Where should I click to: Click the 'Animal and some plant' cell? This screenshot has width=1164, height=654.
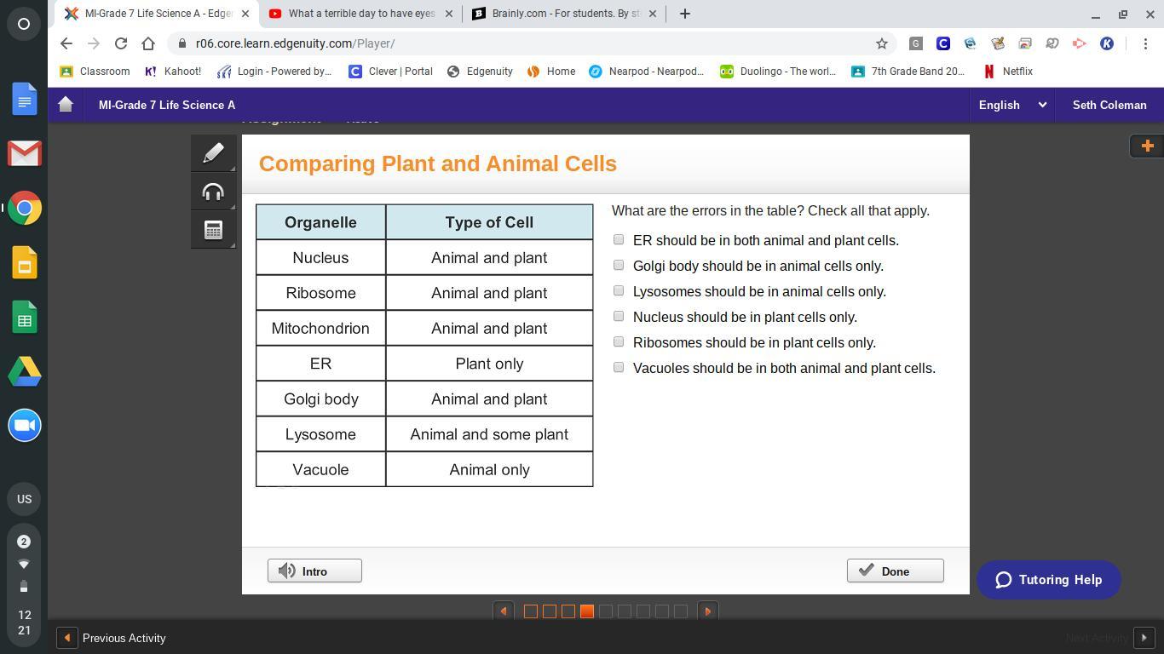[x=489, y=434]
